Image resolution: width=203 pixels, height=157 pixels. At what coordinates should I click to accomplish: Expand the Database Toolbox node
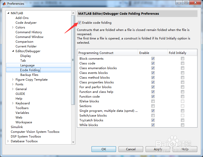[8, 141]
